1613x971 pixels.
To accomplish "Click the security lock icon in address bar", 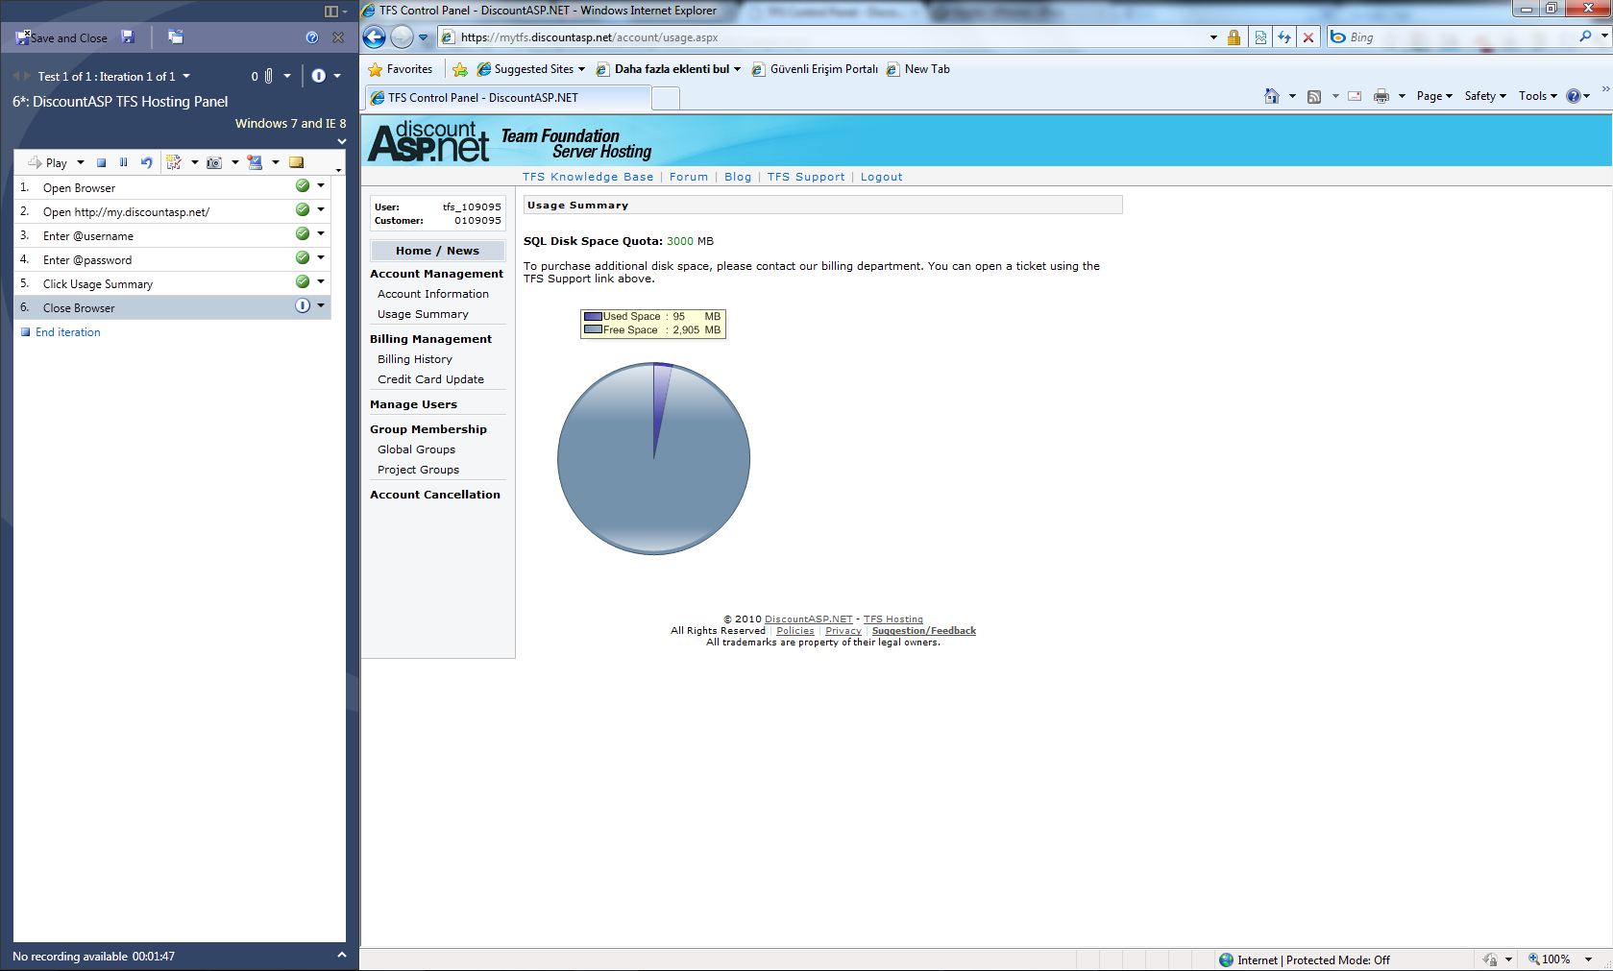I will coord(1234,37).
